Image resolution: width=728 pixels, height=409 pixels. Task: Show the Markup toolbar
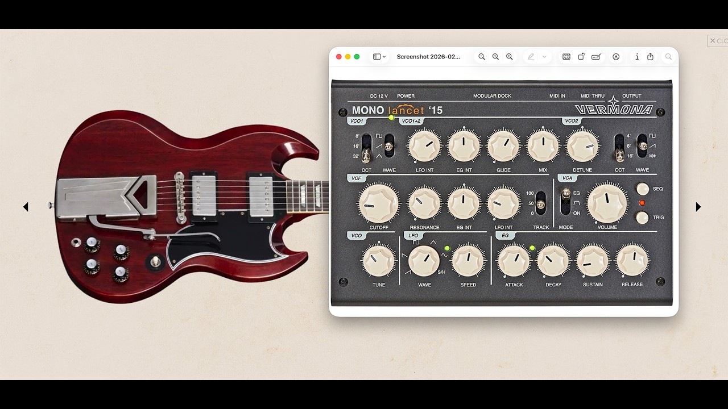pos(616,57)
